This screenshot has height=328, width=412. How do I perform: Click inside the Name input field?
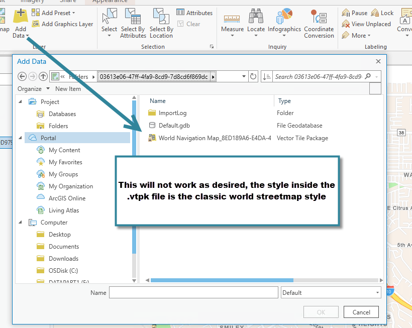click(193, 292)
